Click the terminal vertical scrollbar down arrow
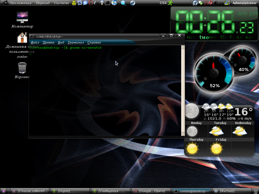259x194 pixels. click(x=183, y=134)
